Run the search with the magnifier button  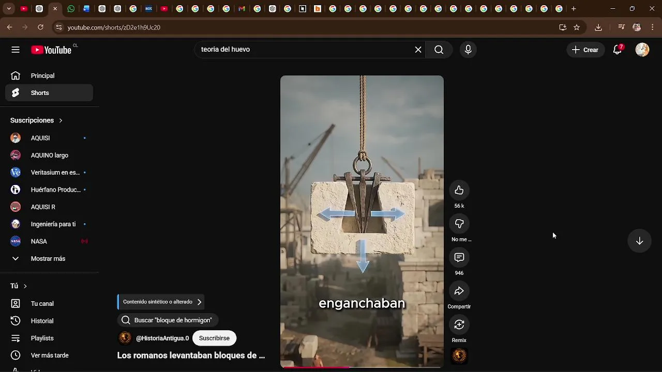pos(439,50)
